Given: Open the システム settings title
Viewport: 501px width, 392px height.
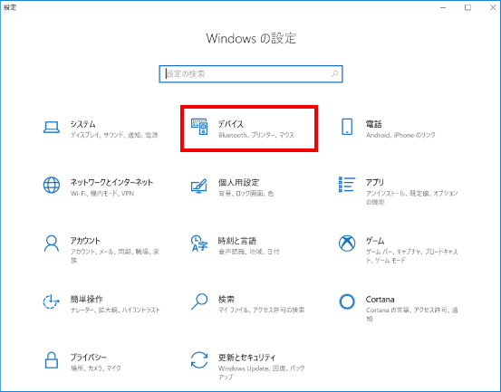Looking at the screenshot, I should click(x=82, y=124).
